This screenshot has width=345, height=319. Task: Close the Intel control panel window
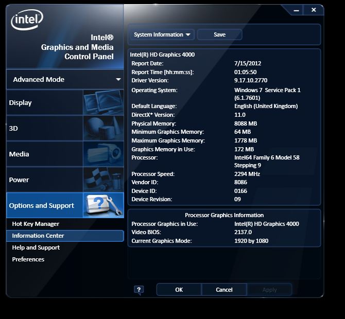tap(314, 10)
